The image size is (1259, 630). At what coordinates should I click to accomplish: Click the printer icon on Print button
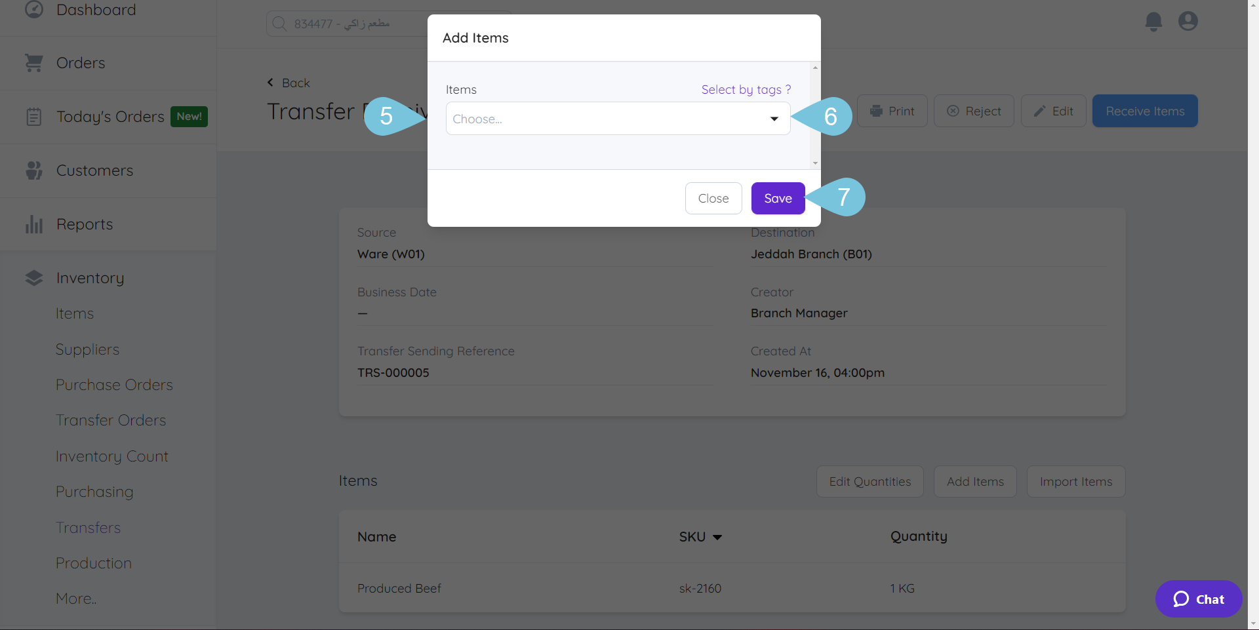click(877, 110)
